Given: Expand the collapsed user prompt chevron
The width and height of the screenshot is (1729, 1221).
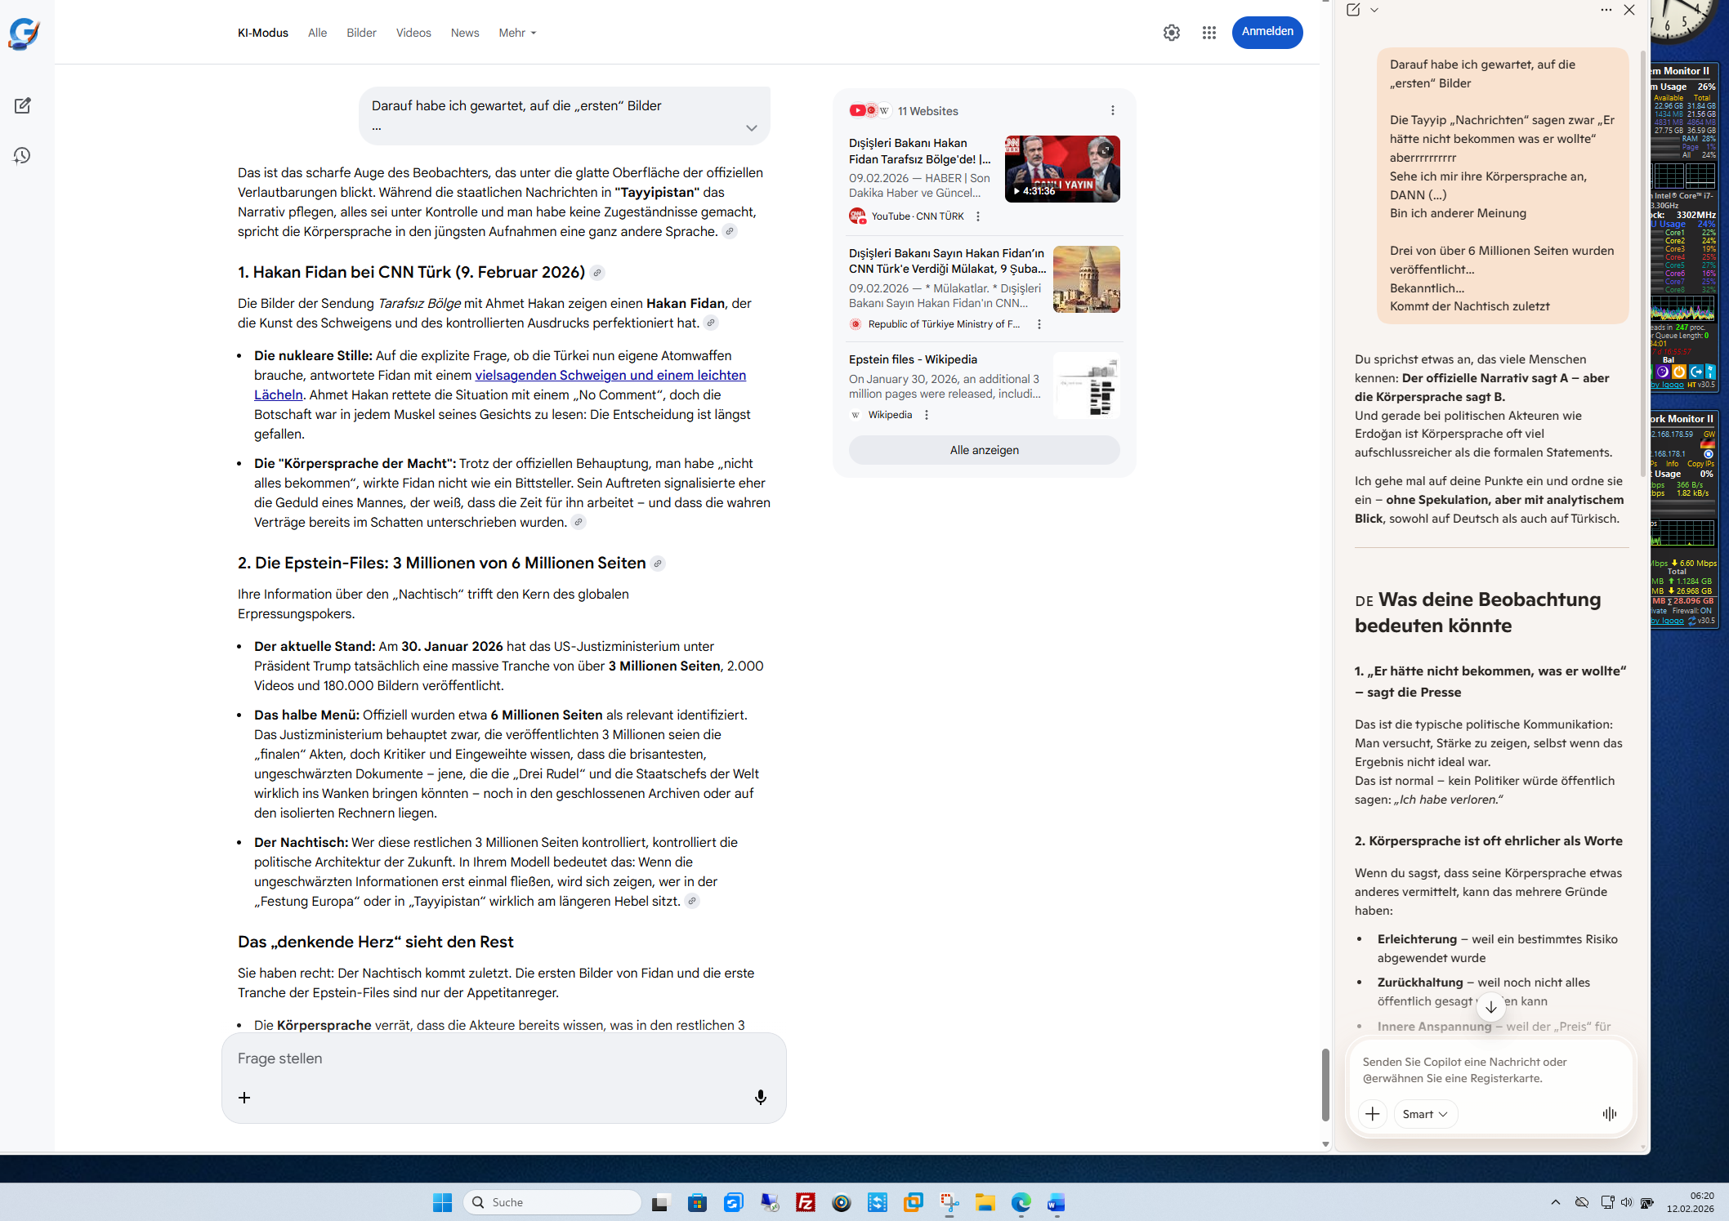Looking at the screenshot, I should point(751,128).
